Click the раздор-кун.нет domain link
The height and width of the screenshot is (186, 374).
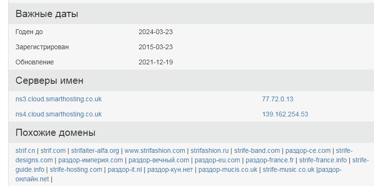(170, 170)
